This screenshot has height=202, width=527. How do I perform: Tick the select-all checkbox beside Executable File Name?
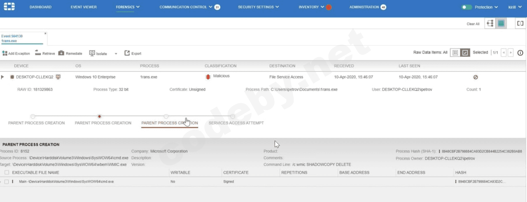[7, 172]
